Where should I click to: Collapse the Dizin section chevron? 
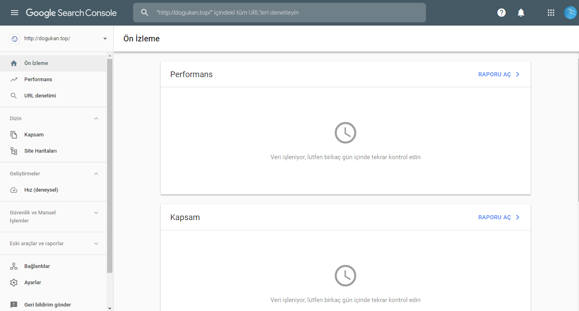click(x=96, y=119)
